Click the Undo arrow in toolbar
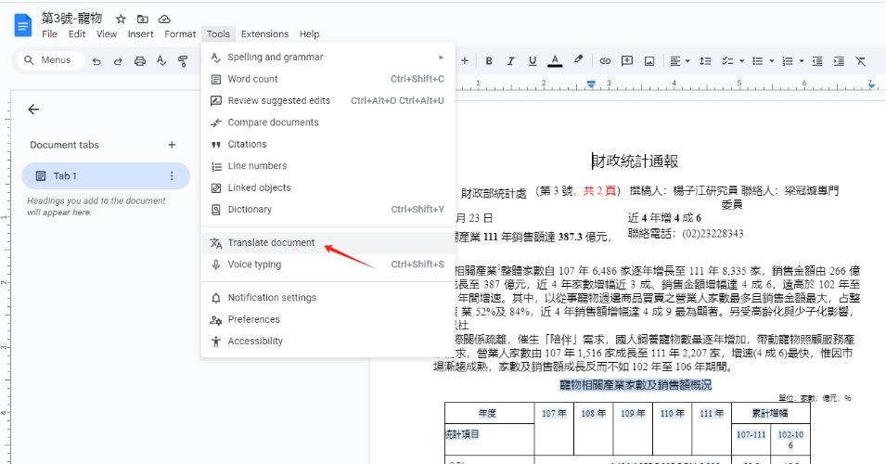886x464 pixels. click(96, 61)
